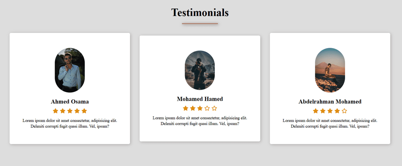Click the second star under Mohamed Hamed
Viewport: 402px width, 166px height.
tap(193, 108)
